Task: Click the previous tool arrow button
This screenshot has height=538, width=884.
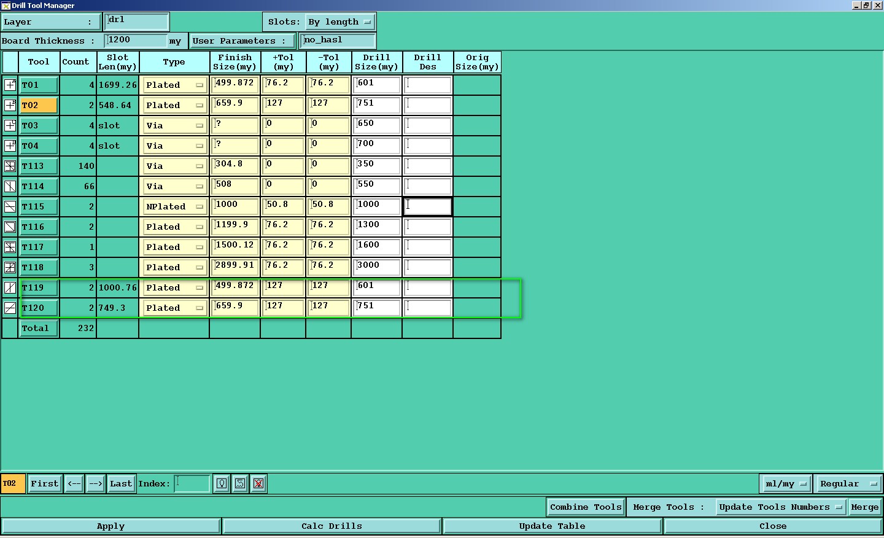Action: (74, 483)
